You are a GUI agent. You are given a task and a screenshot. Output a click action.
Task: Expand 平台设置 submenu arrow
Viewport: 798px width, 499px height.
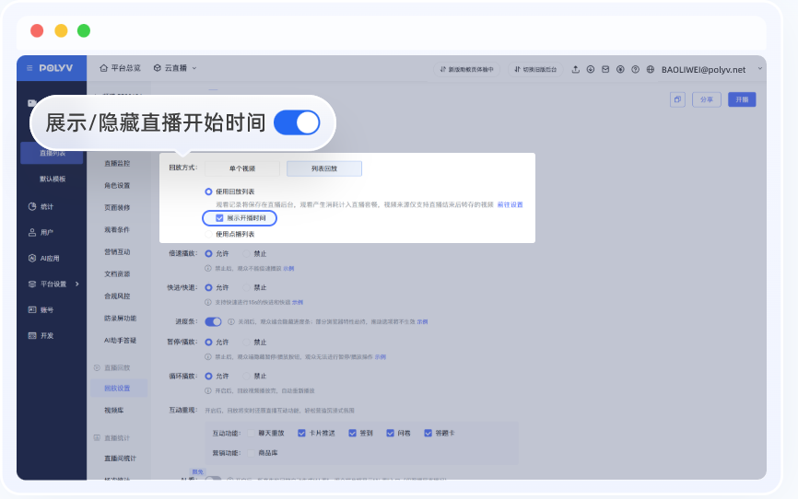(x=77, y=284)
